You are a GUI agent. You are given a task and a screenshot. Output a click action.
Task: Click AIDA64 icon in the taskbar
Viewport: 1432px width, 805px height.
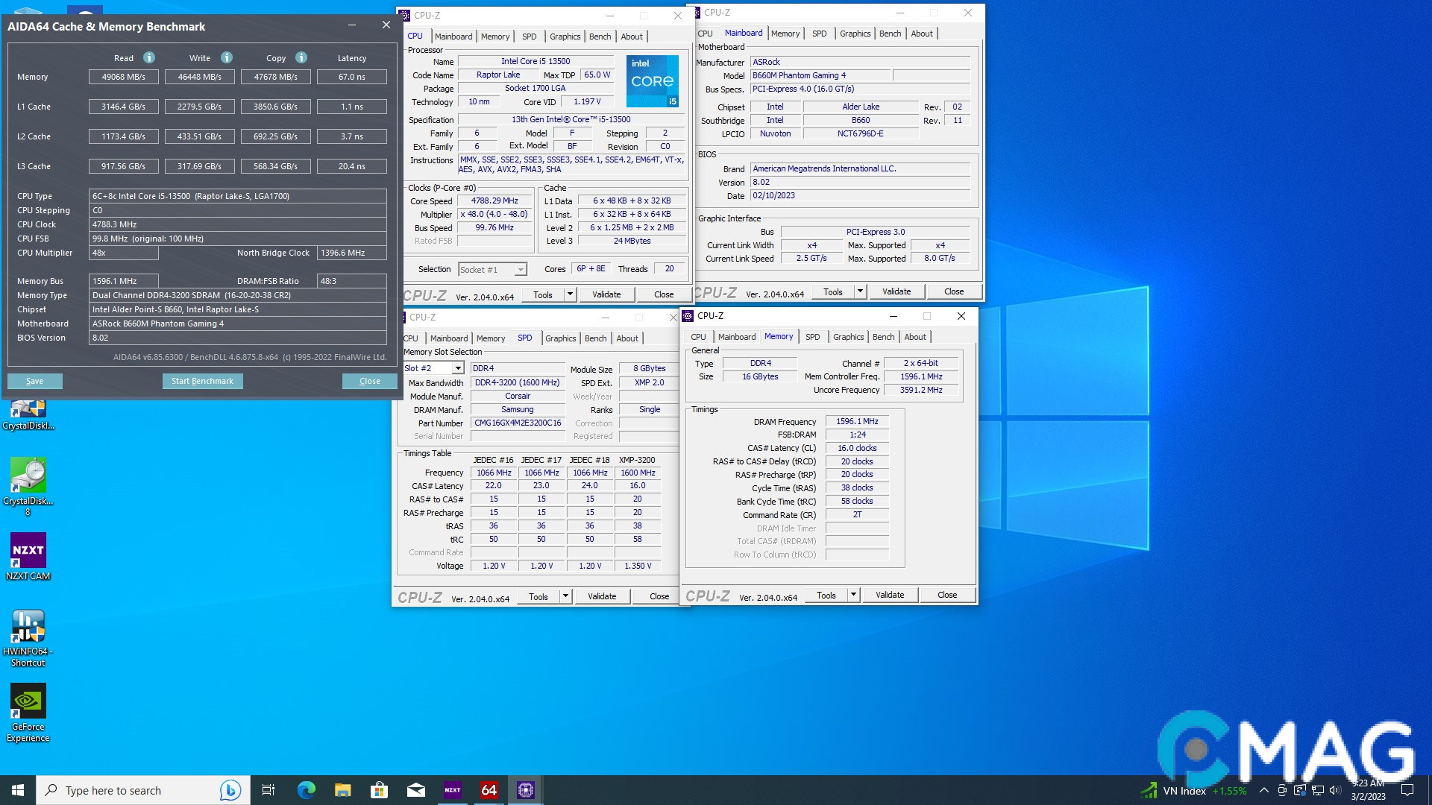pyautogui.click(x=489, y=790)
